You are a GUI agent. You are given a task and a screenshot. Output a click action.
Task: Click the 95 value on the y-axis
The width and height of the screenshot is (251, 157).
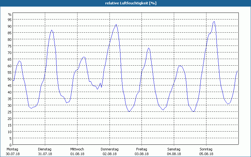(9, 19)
